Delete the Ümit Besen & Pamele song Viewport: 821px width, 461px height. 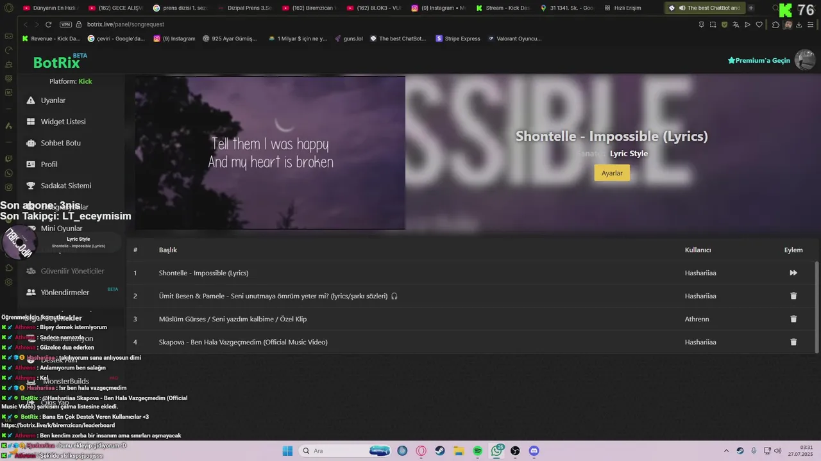point(793,296)
